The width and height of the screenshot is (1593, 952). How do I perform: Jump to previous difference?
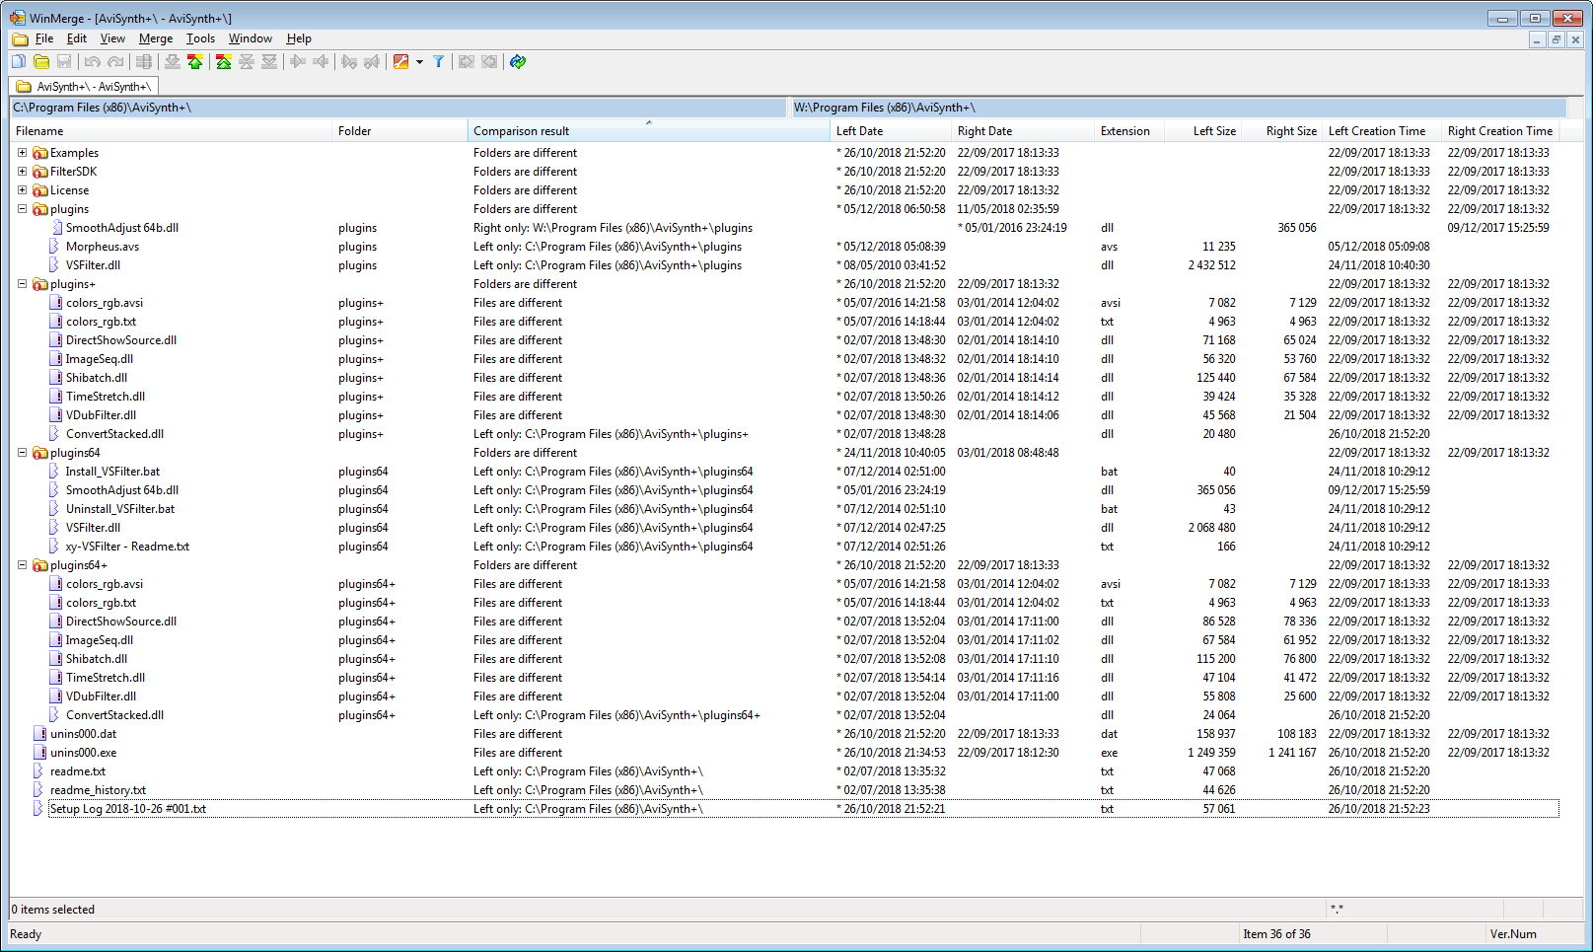coord(195,62)
